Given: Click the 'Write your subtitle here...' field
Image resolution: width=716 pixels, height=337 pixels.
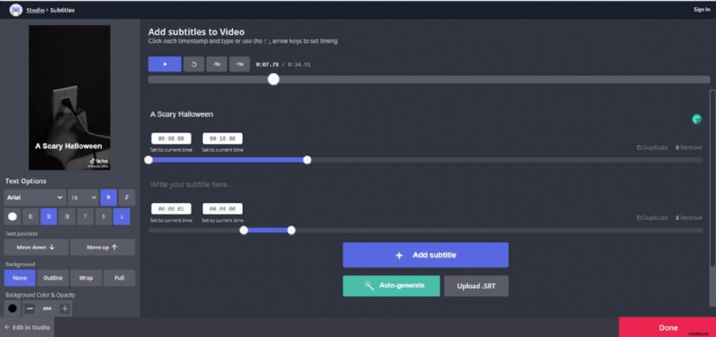Looking at the screenshot, I should (x=192, y=185).
